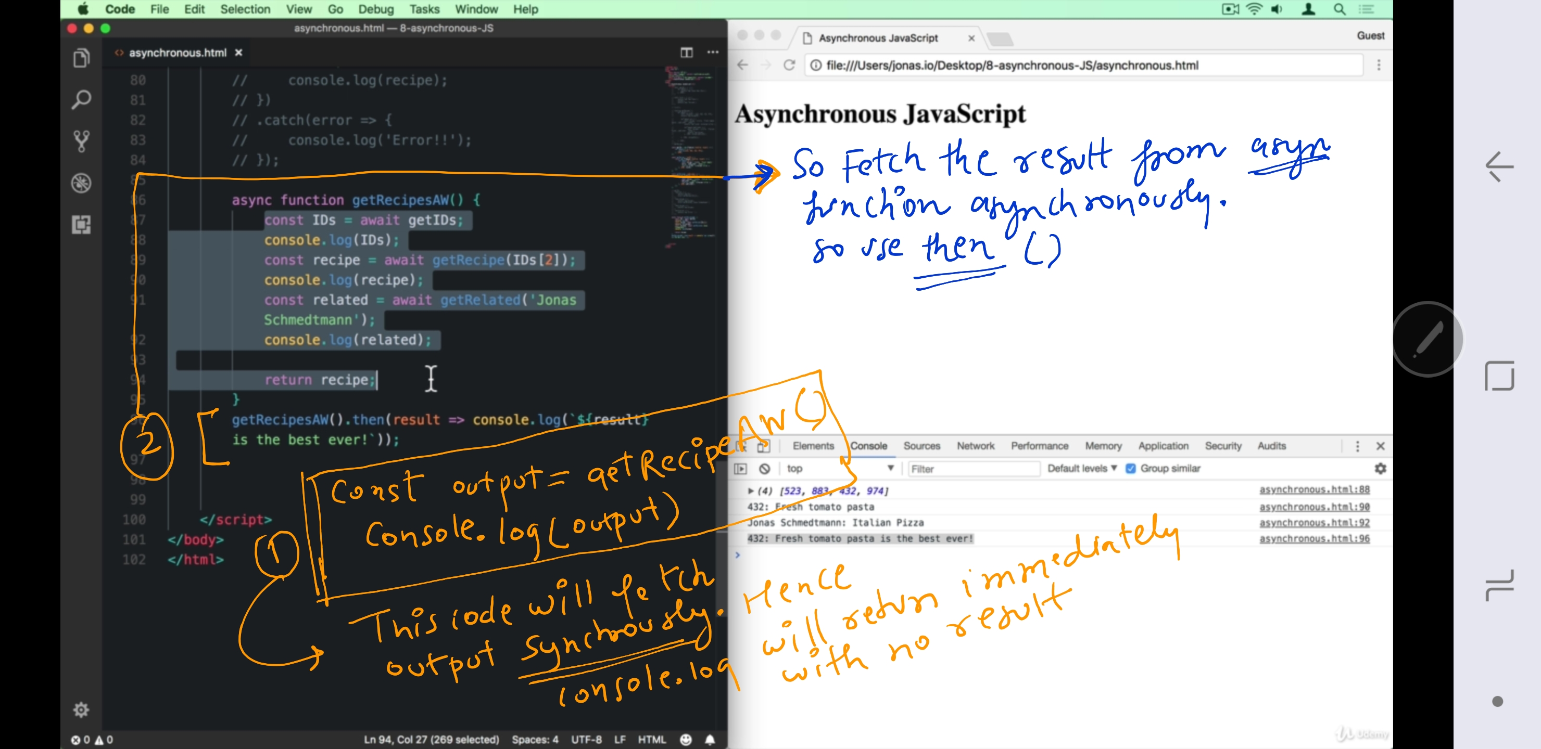Click Spaces: 4 indentation setting
The image size is (1541, 749).
(x=535, y=740)
